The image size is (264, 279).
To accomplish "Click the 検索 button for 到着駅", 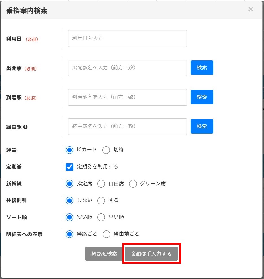I will 202,97.
